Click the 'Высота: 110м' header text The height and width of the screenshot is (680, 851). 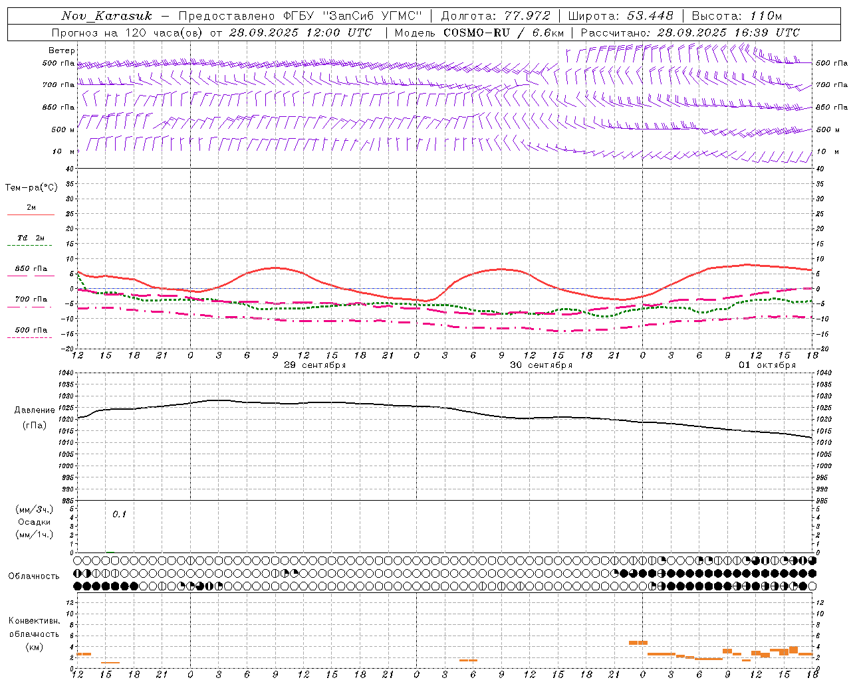click(737, 16)
